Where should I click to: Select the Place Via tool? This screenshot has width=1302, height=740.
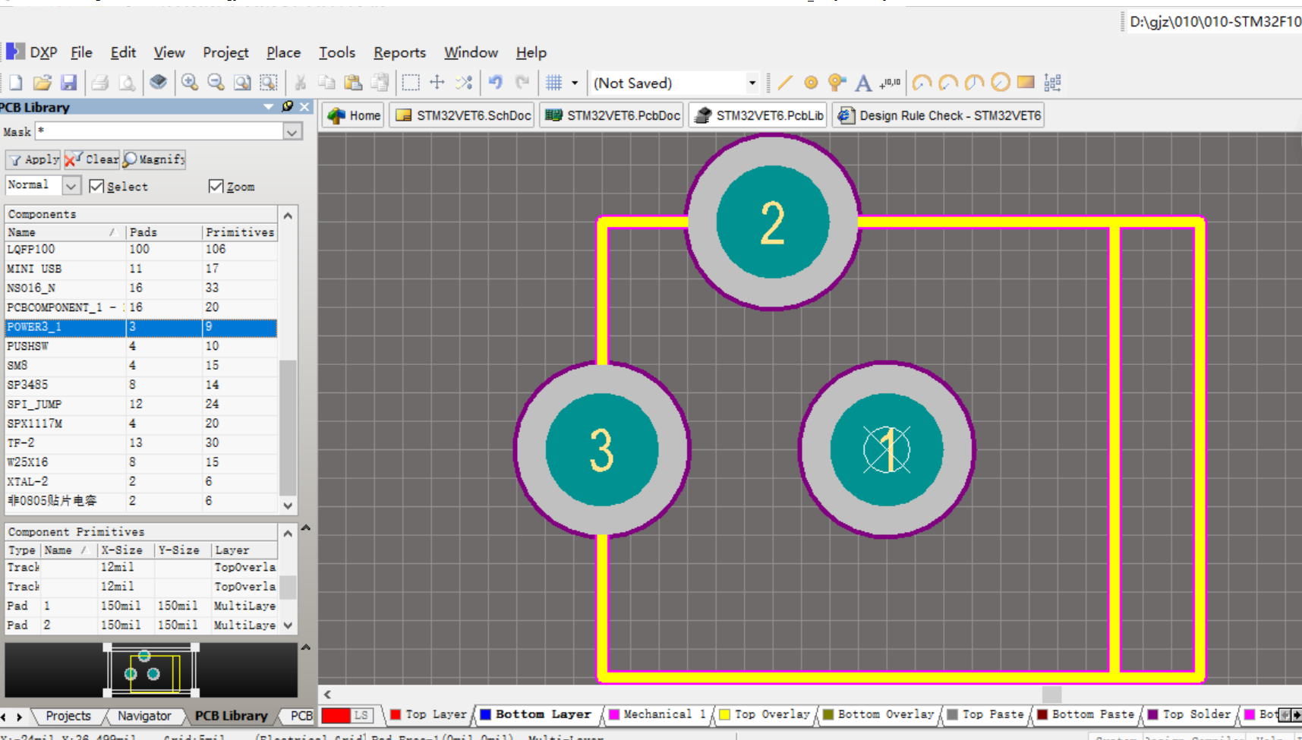(837, 82)
